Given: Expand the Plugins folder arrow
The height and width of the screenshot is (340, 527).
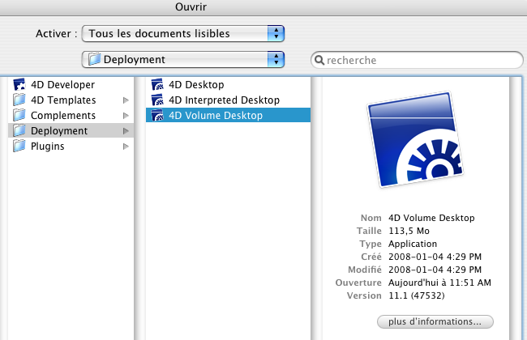Looking at the screenshot, I should point(126,147).
